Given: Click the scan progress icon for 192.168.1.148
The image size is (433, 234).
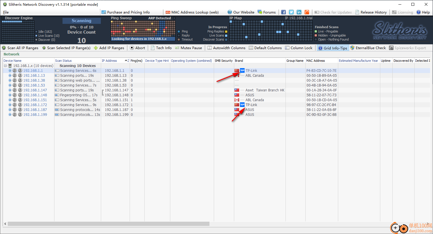Looking at the screenshot, I should (x=57, y=95).
